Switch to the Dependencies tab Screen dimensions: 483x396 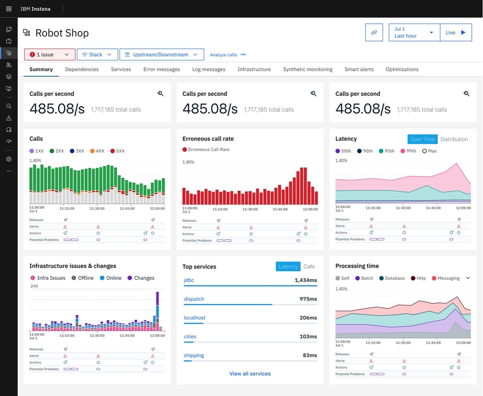pos(82,69)
